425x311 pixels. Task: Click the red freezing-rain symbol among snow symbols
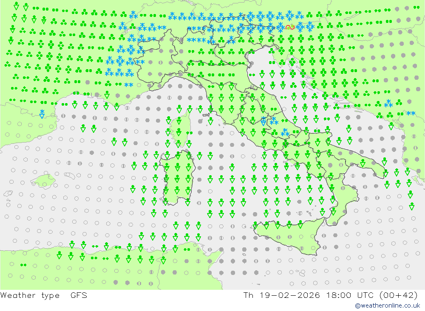(290, 27)
